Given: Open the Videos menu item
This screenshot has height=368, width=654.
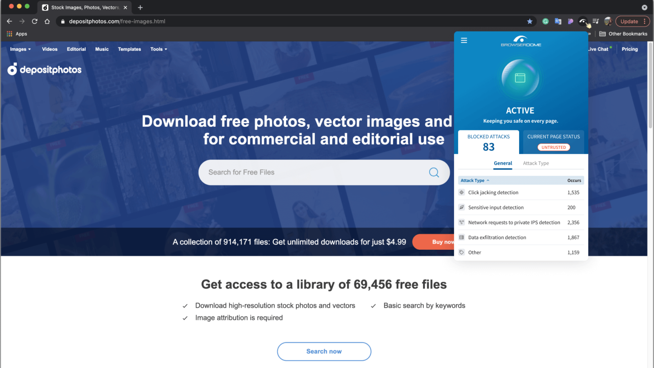Looking at the screenshot, I should (50, 49).
